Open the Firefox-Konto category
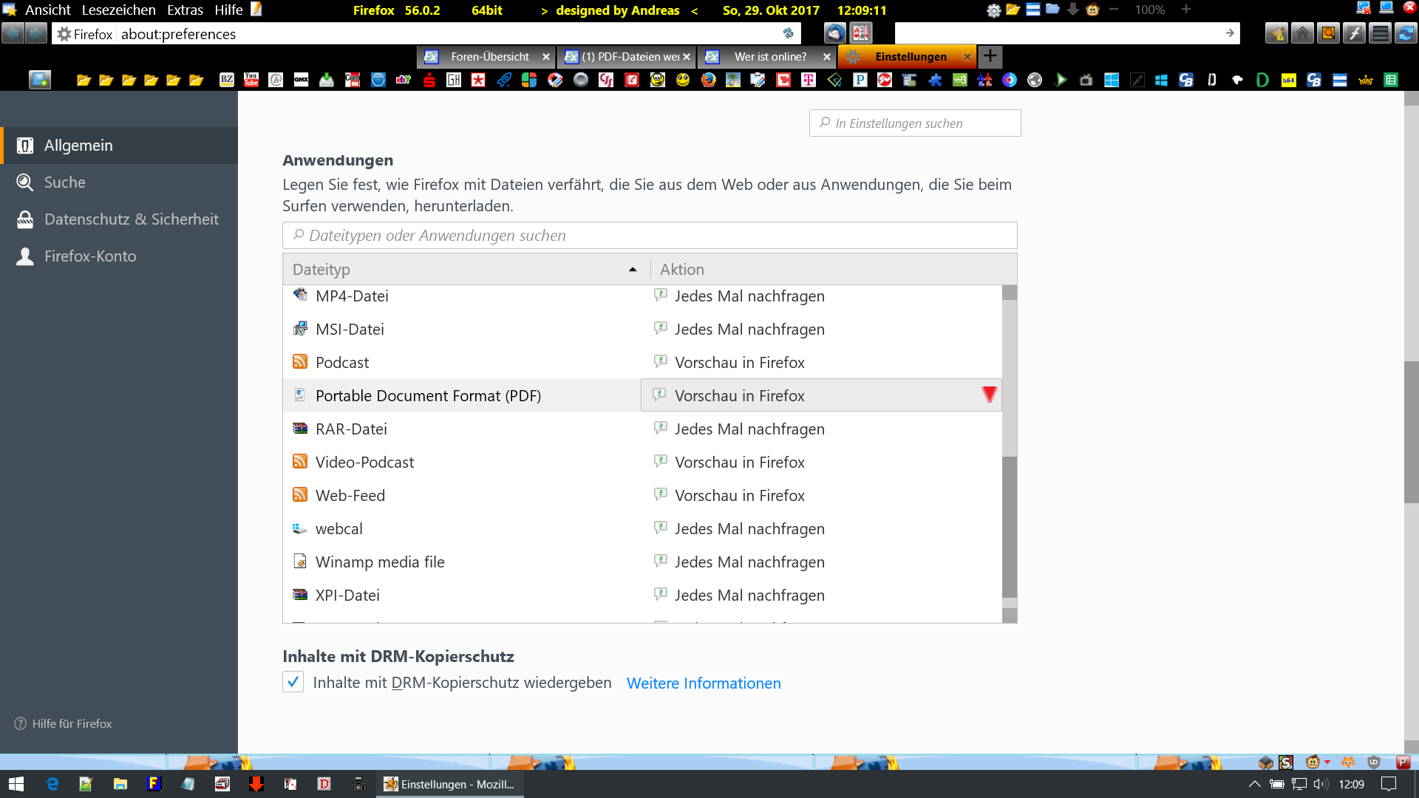This screenshot has height=798, width=1419. click(89, 256)
